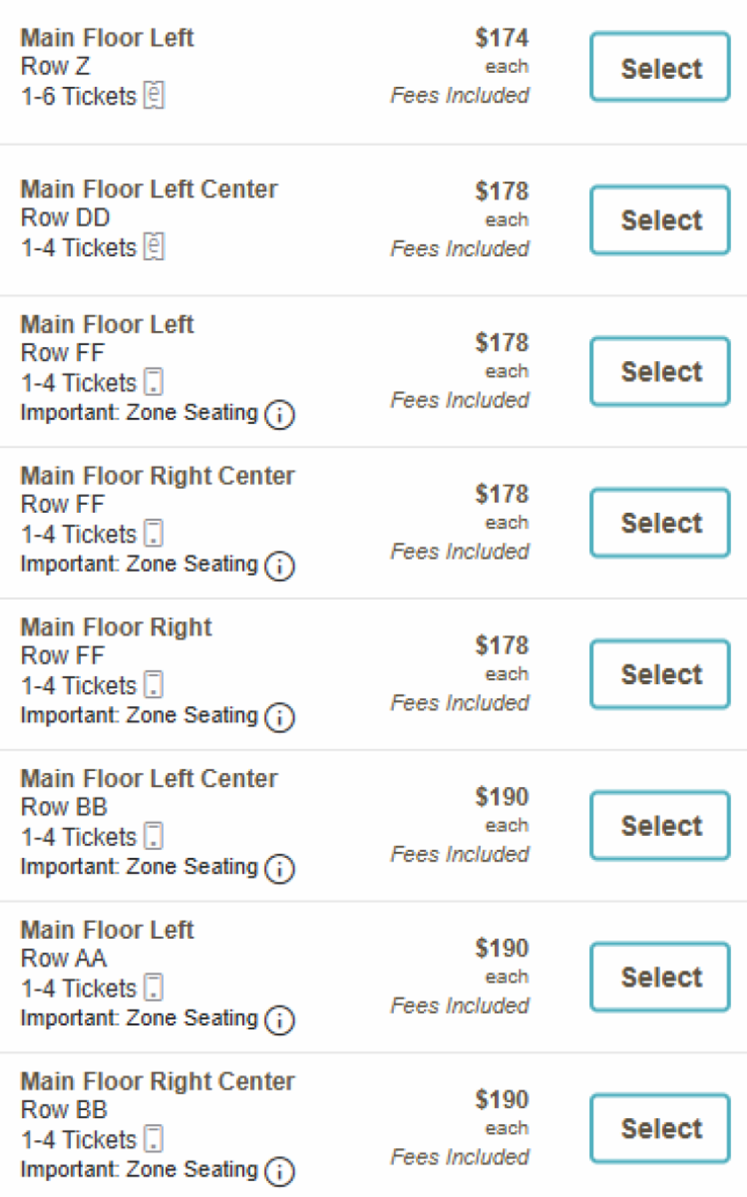
Task: Choose Select for Main Floor Left Row AA
Action: pos(660,977)
